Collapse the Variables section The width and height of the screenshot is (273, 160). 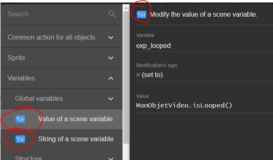(x=61, y=78)
